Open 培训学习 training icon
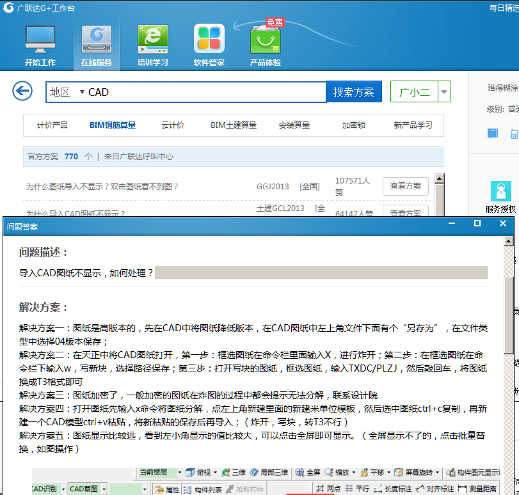 [152, 40]
